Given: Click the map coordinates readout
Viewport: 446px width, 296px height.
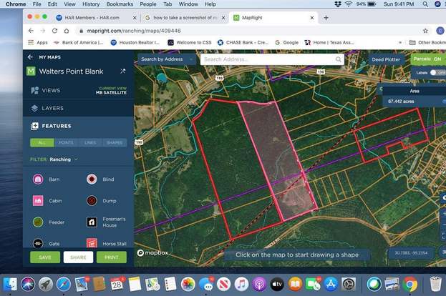Looking at the screenshot, I should [x=411, y=253].
